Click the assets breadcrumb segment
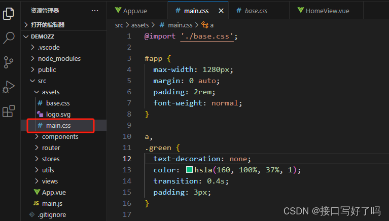 click(140, 25)
